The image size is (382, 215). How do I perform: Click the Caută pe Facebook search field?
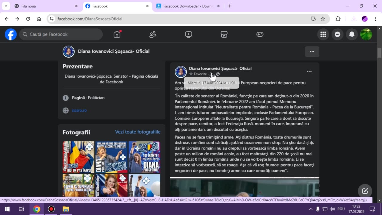(x=61, y=34)
